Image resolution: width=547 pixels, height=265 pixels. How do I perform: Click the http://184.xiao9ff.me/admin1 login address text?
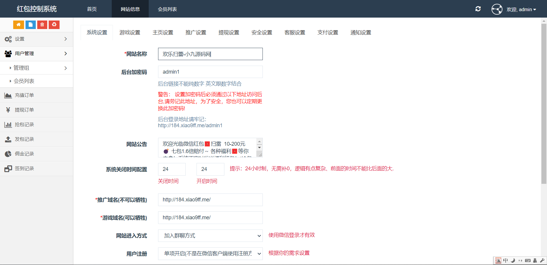point(190,125)
